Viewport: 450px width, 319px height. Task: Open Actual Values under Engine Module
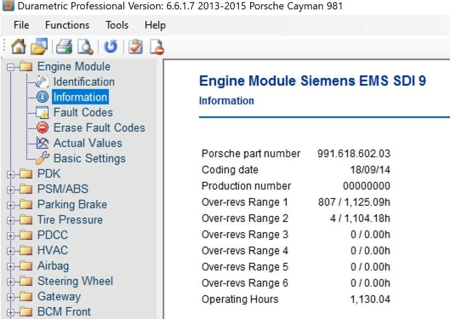88,143
